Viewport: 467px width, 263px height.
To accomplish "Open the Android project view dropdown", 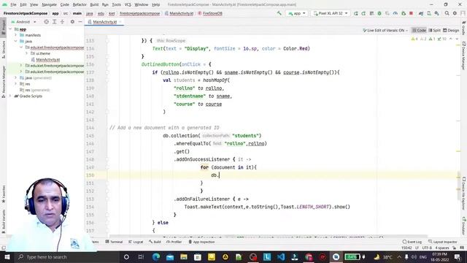I will click(x=23, y=22).
